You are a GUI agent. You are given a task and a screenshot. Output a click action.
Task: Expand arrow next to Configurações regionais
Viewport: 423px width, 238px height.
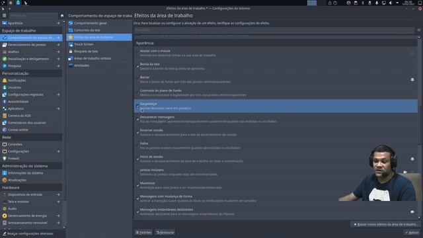59,95
